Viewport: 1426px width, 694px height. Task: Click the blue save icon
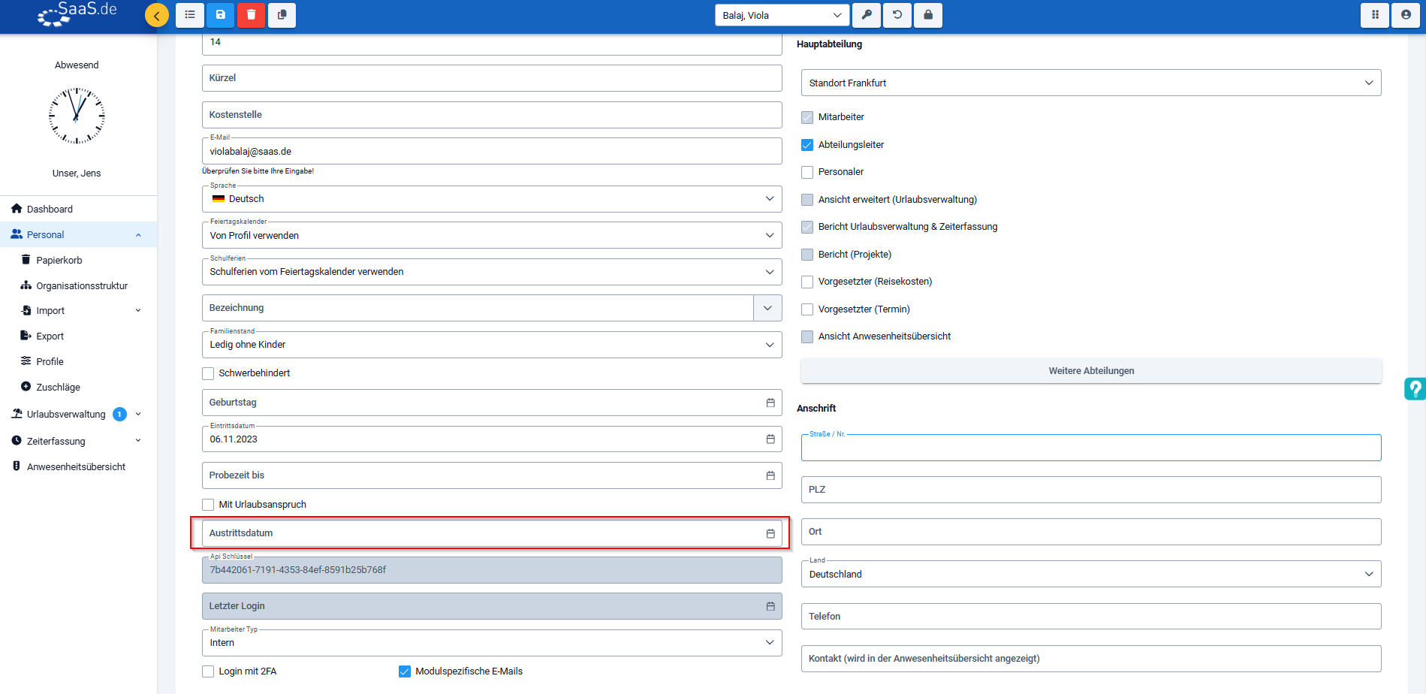click(x=220, y=15)
